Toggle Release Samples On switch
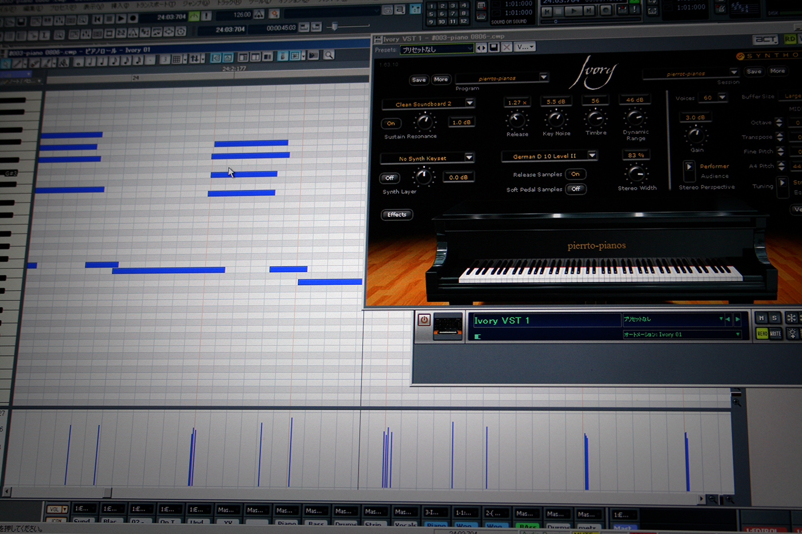Viewport: 802px width, 534px height. click(575, 174)
